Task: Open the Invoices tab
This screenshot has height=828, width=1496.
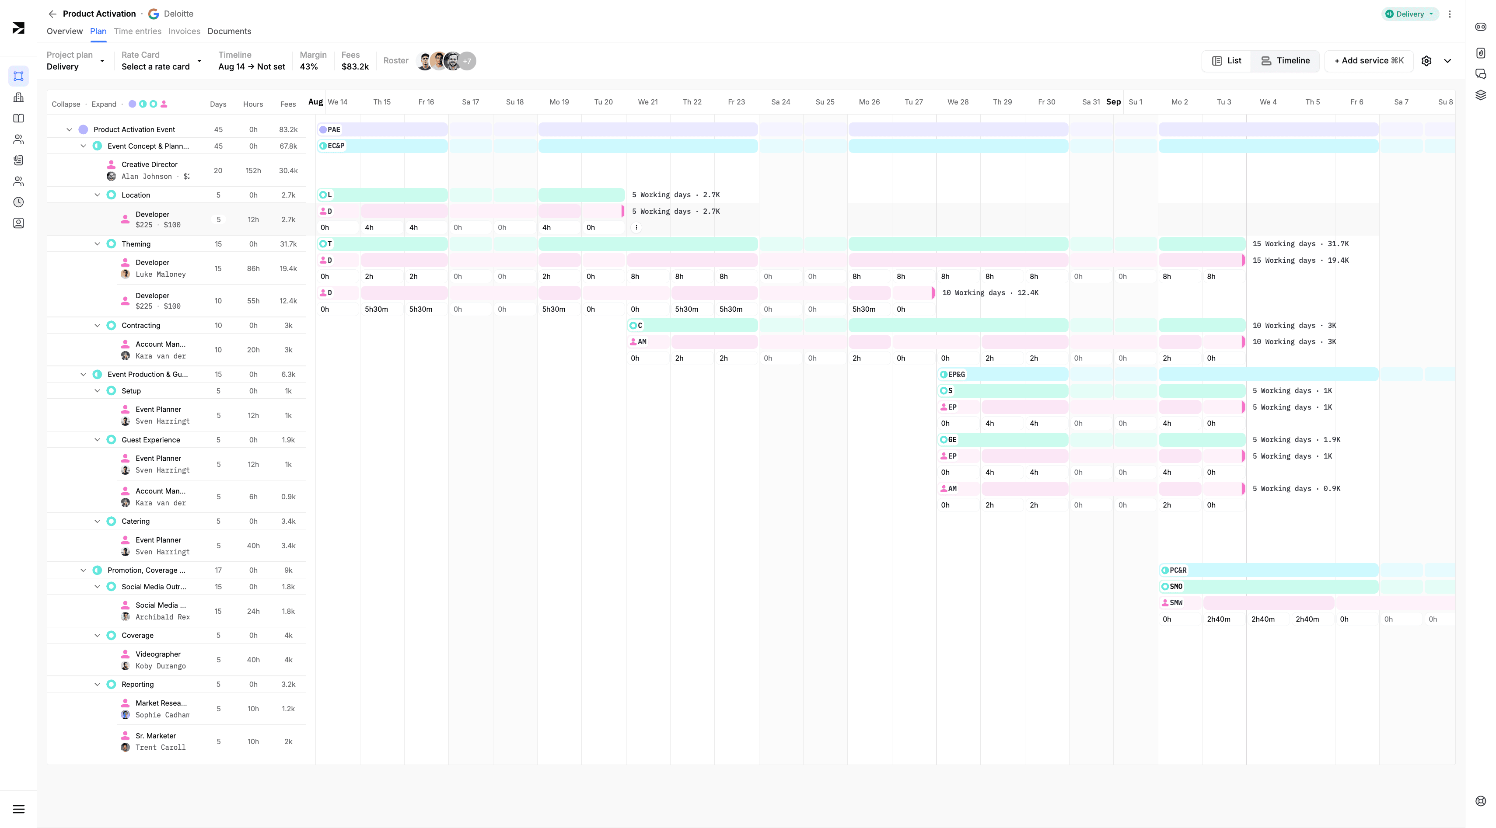Action: [184, 31]
